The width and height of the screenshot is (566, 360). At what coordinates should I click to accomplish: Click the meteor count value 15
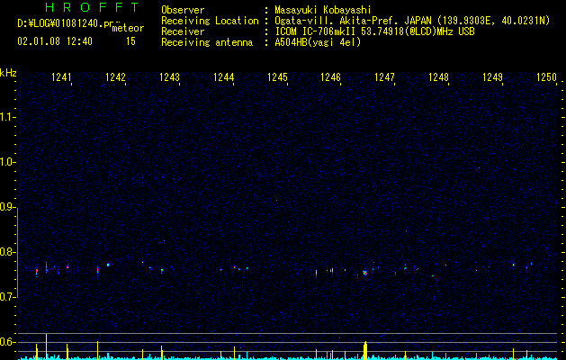(130, 41)
